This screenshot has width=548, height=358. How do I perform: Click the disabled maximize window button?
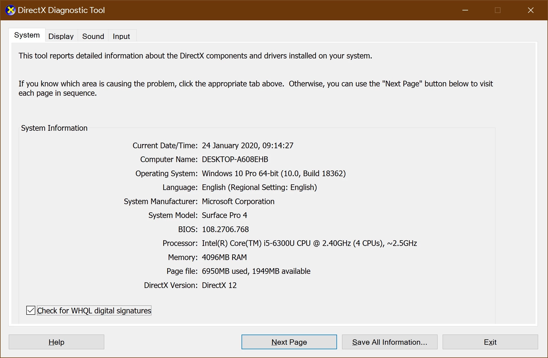[x=498, y=10]
